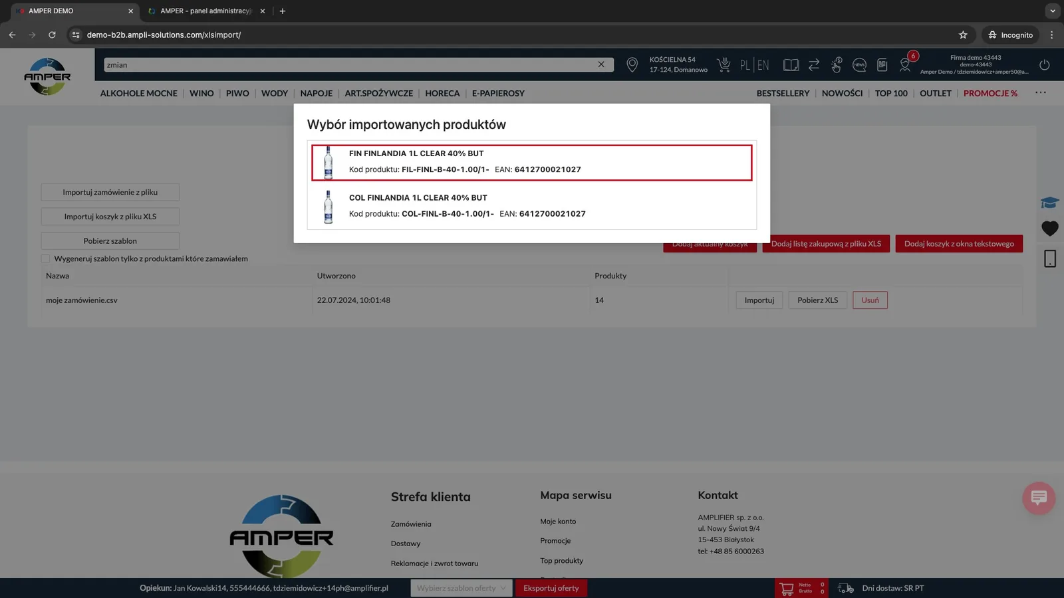The width and height of the screenshot is (1064, 598).
Task: Click the AMPER logo in header
Action: pos(47,76)
